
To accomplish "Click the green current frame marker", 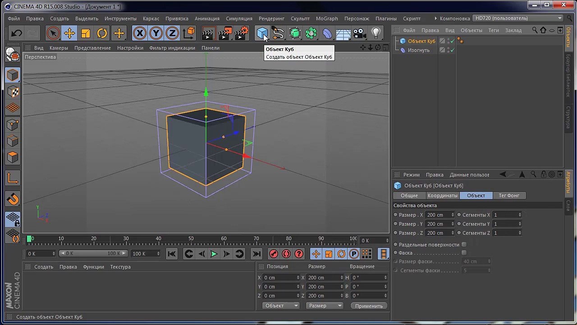I will click(29, 239).
